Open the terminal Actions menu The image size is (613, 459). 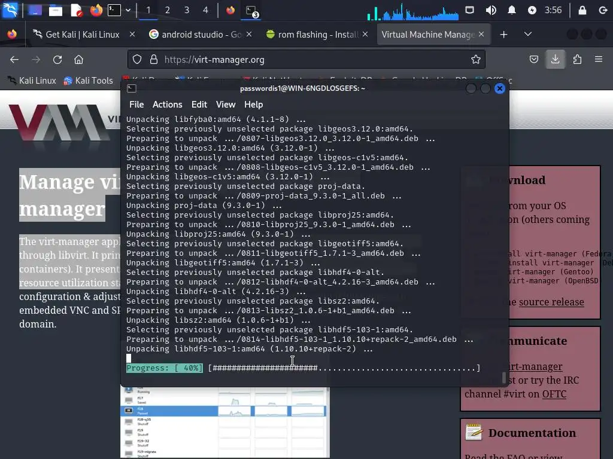coord(168,105)
